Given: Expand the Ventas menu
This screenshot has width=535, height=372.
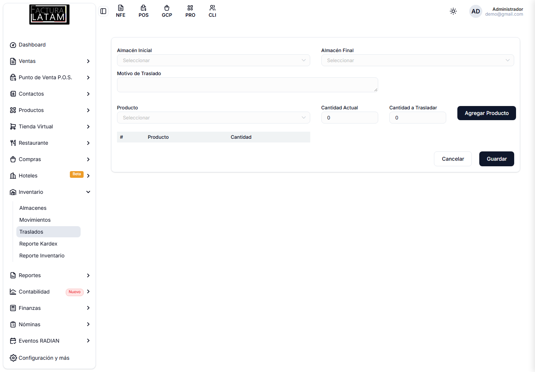Looking at the screenshot, I should (50, 61).
